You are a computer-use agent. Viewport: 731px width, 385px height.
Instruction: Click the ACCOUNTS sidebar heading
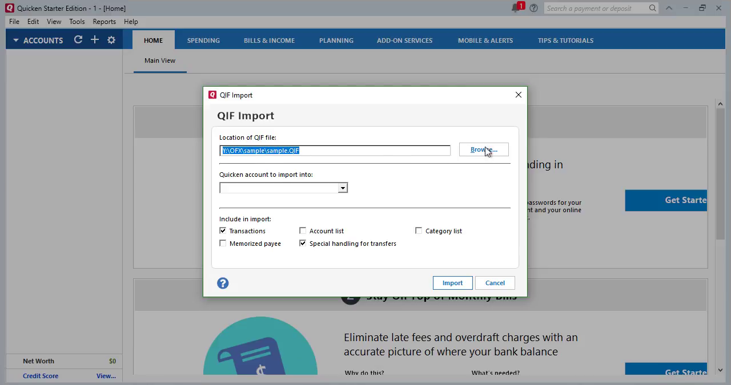pyautogui.click(x=43, y=40)
